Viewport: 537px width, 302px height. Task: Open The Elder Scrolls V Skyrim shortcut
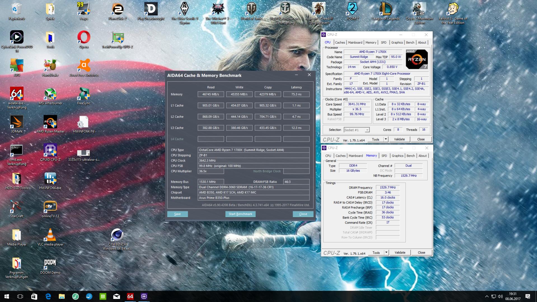click(184, 13)
